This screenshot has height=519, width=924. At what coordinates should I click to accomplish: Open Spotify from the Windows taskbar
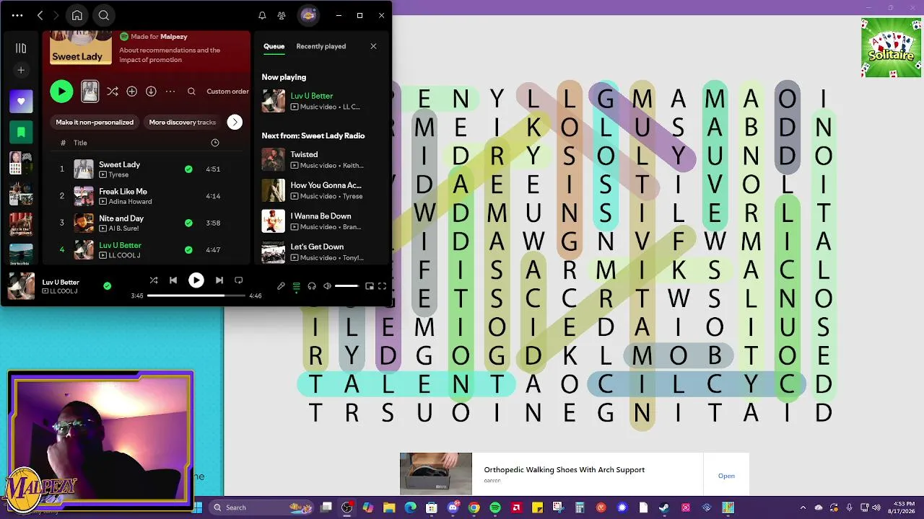click(x=495, y=507)
